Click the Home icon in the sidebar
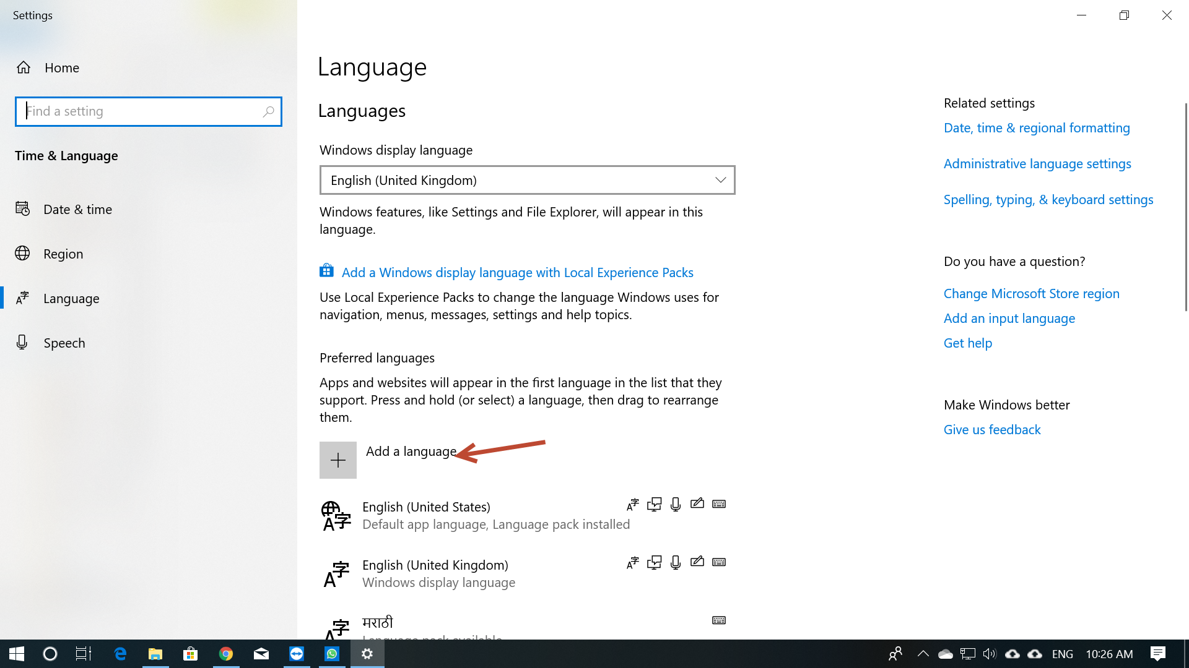 click(x=24, y=67)
